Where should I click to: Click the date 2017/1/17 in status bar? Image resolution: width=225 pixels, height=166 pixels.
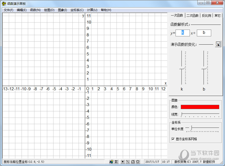[152, 162]
